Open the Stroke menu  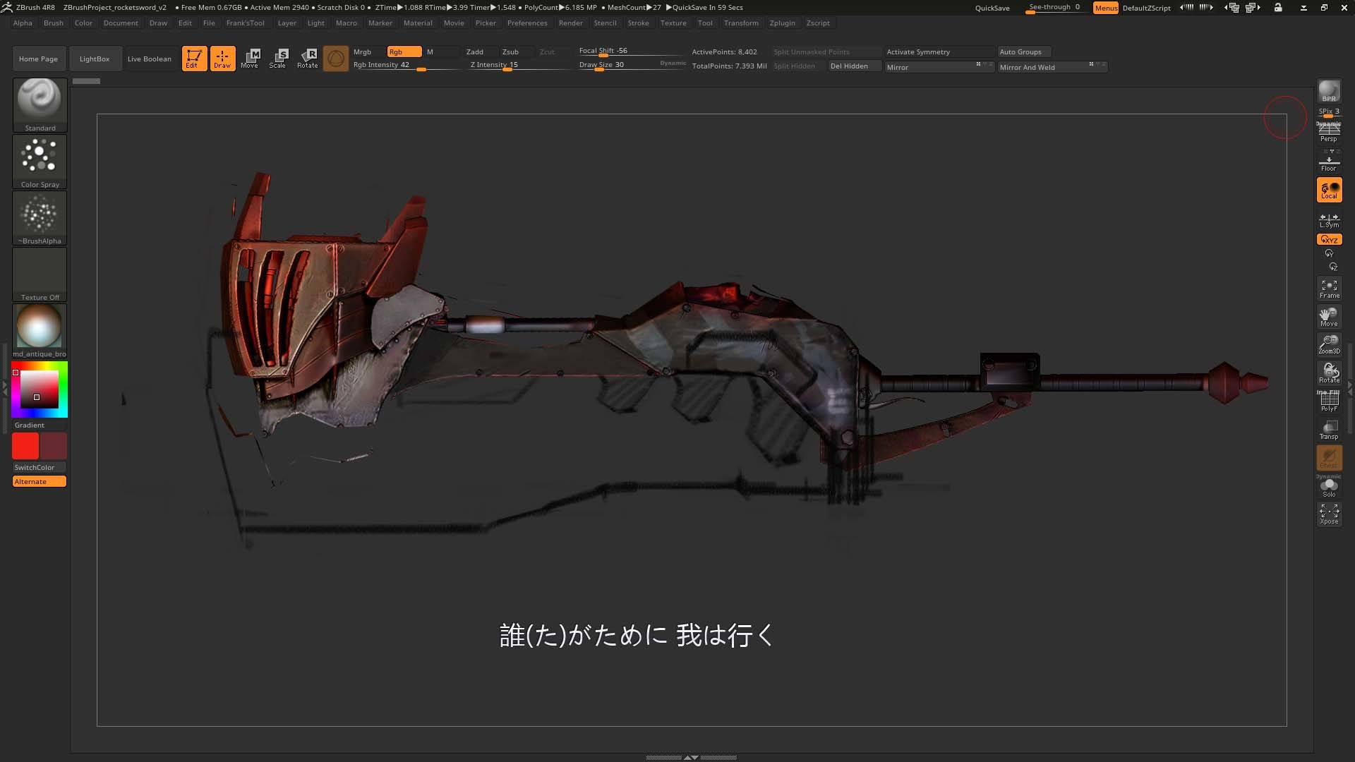638,23
